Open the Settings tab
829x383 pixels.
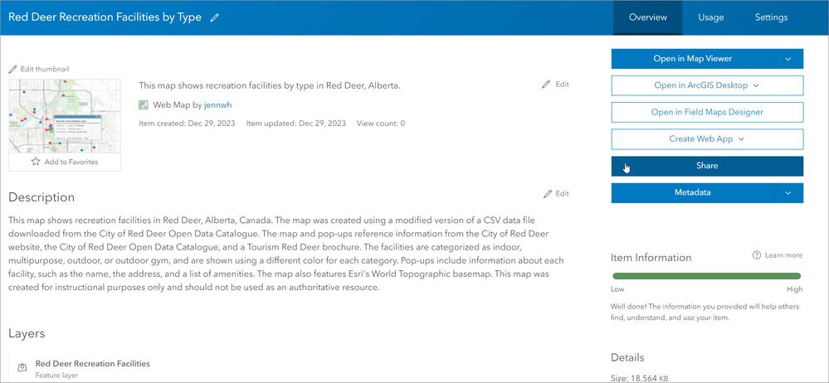click(x=771, y=17)
